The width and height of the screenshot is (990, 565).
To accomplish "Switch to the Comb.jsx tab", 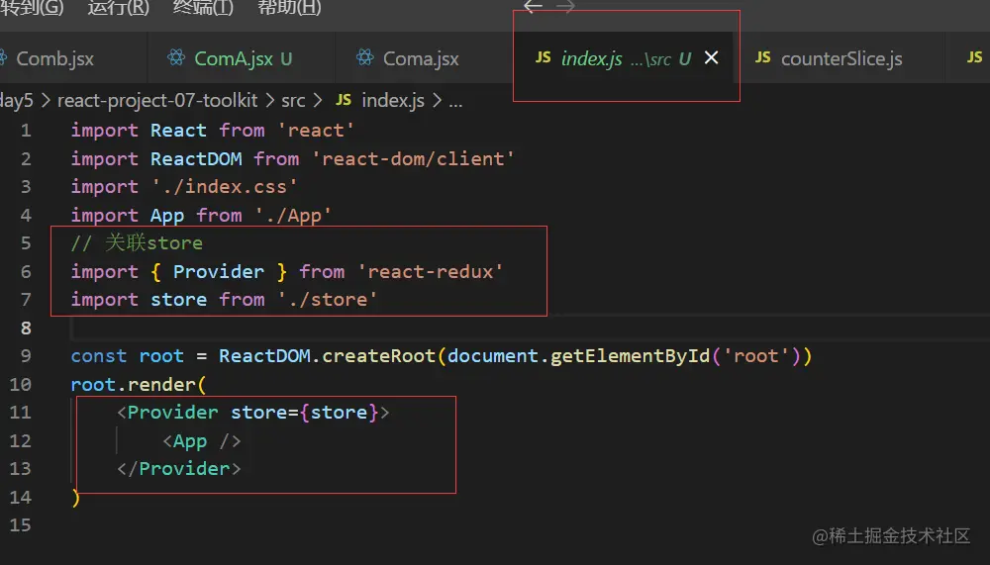I will point(54,58).
